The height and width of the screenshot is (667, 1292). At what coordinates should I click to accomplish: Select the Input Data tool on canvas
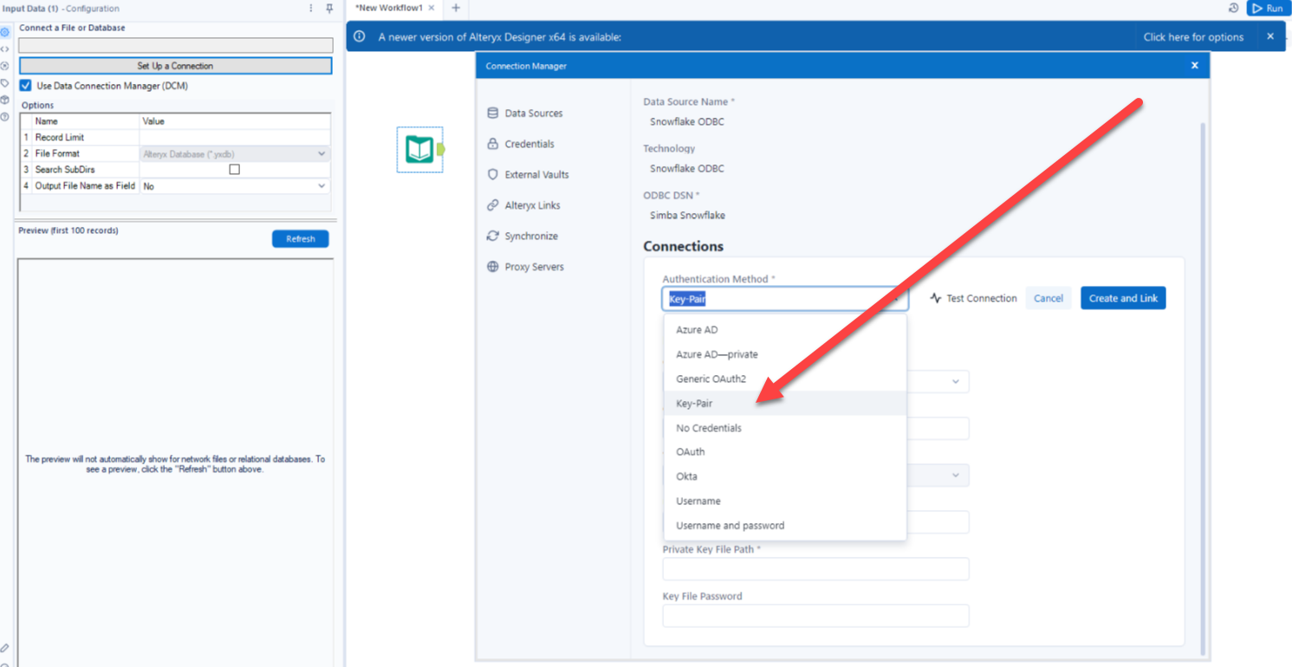click(420, 149)
